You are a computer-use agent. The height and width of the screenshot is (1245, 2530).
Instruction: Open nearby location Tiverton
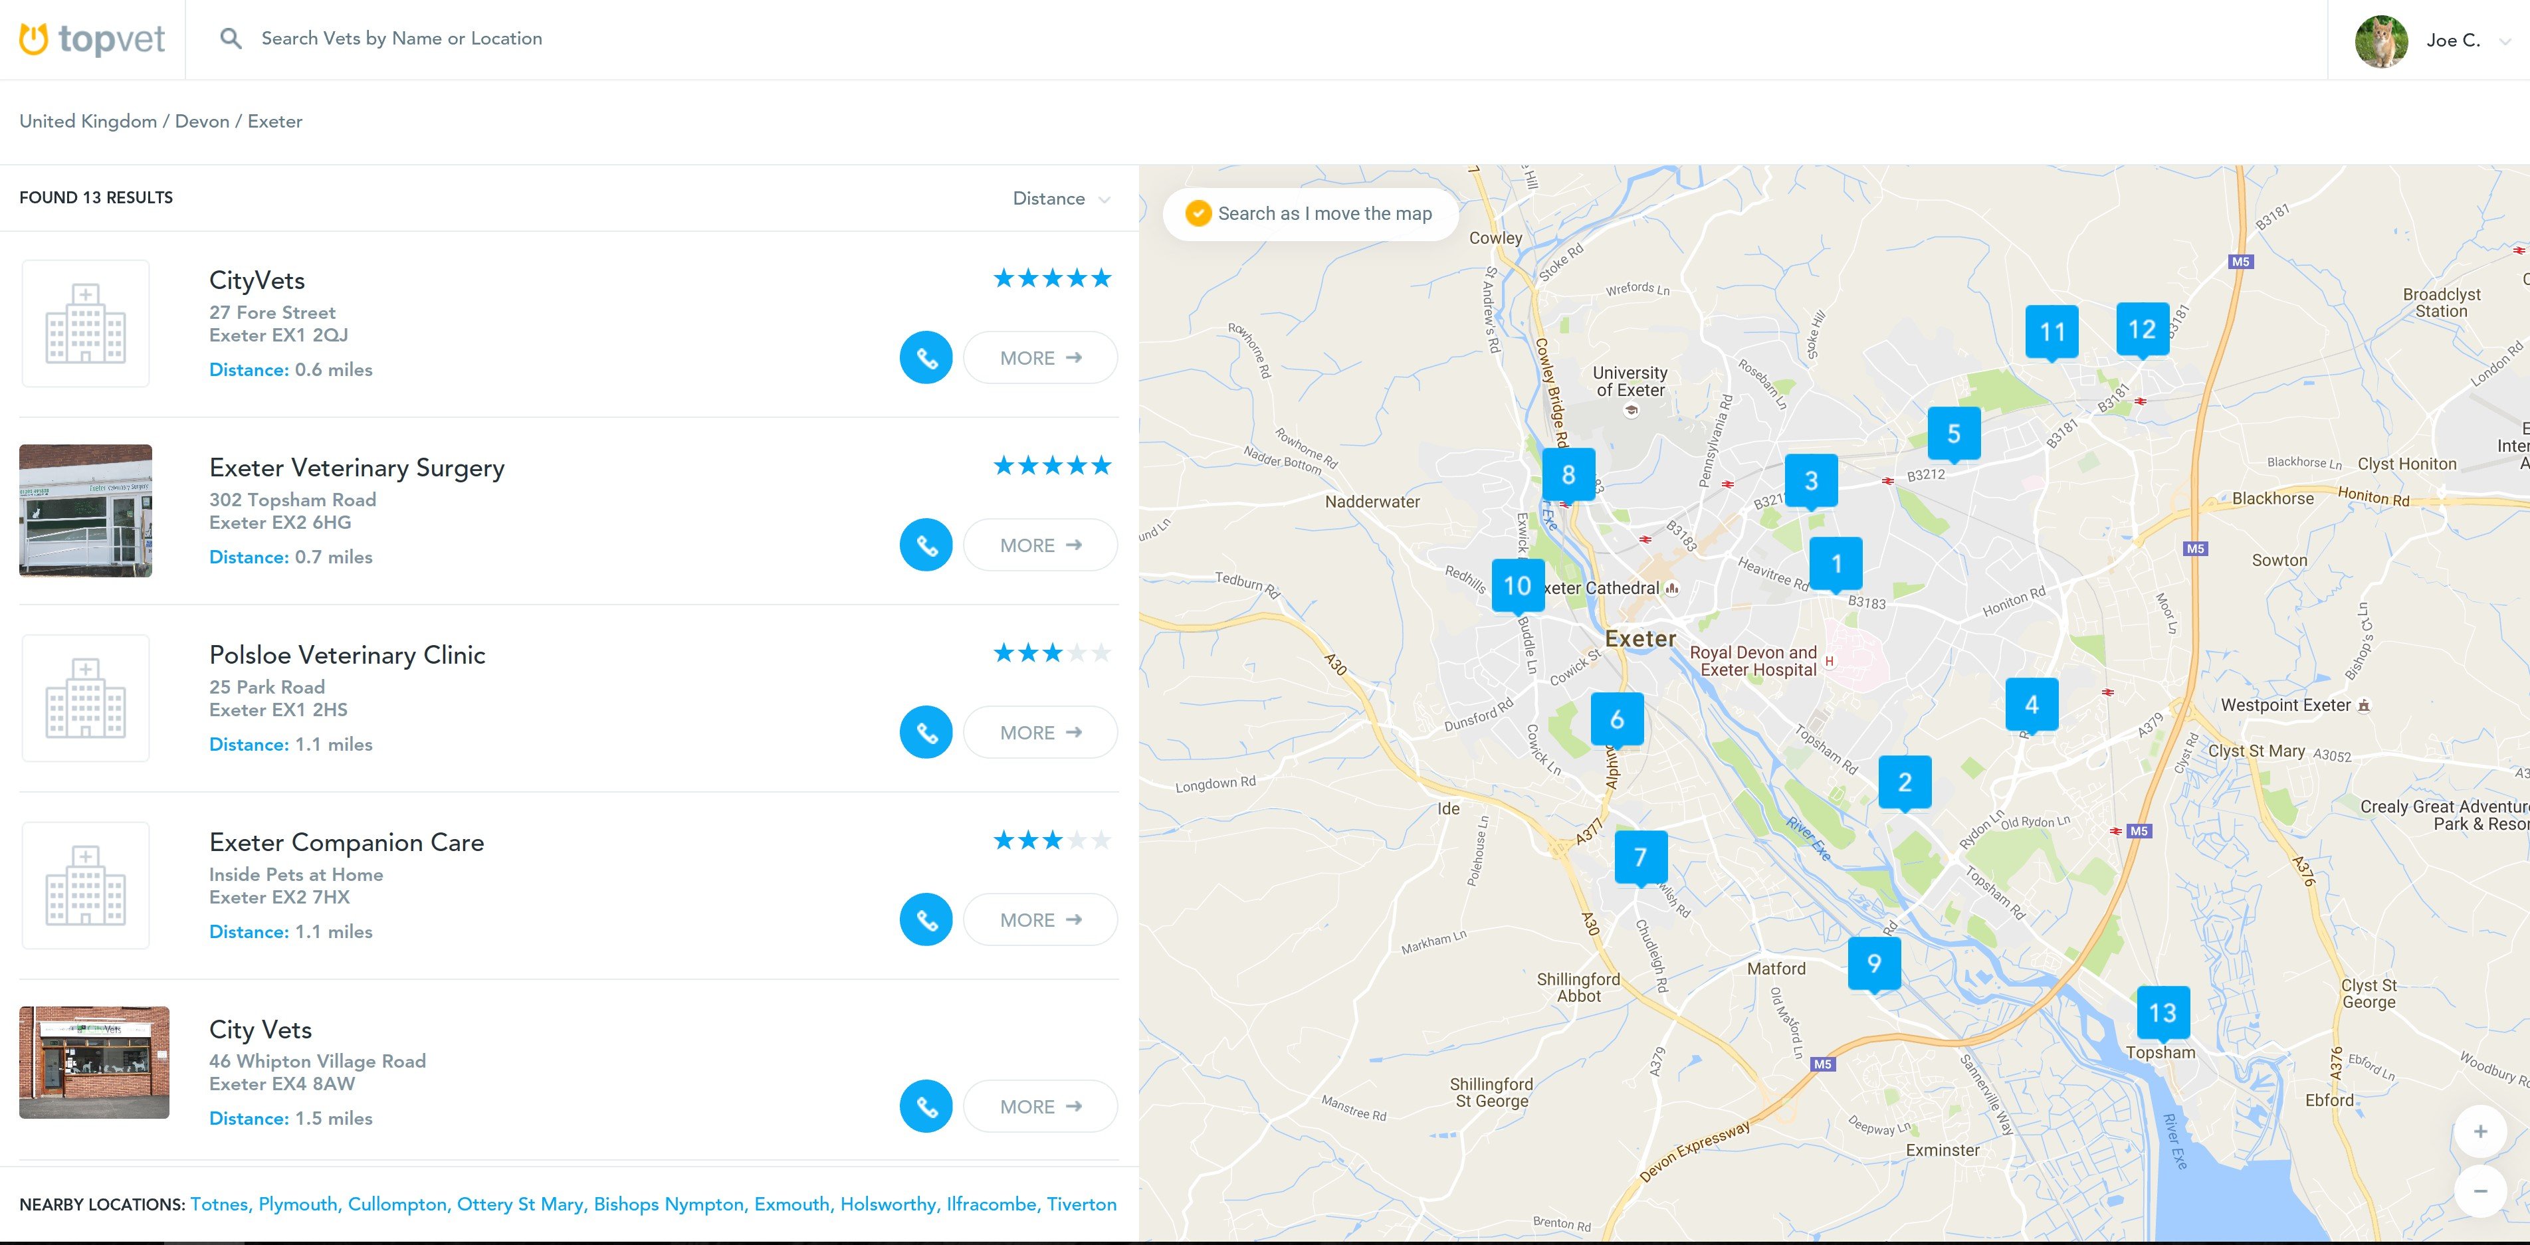(x=1081, y=1204)
